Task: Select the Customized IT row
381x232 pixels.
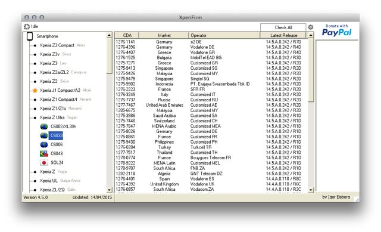Action: 211,94
